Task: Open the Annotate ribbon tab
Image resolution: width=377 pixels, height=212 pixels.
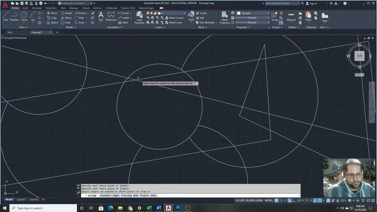Action: point(37,8)
